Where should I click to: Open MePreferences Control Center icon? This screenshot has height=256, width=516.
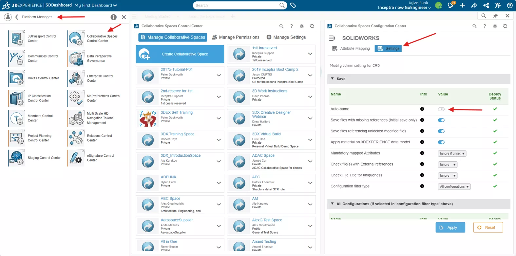click(76, 98)
